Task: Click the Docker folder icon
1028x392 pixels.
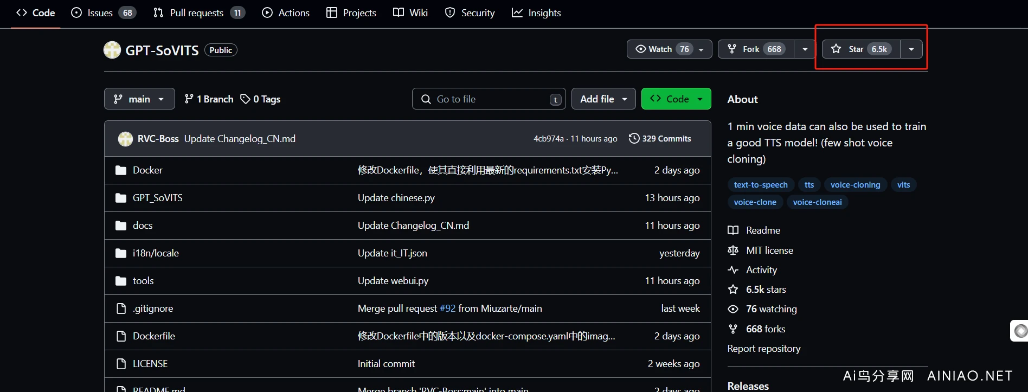Action: coord(121,170)
